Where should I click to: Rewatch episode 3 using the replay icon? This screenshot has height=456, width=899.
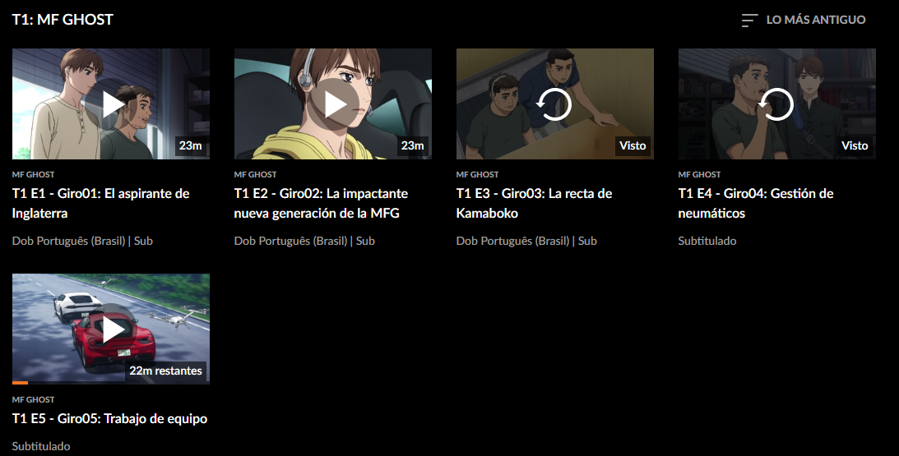click(554, 104)
